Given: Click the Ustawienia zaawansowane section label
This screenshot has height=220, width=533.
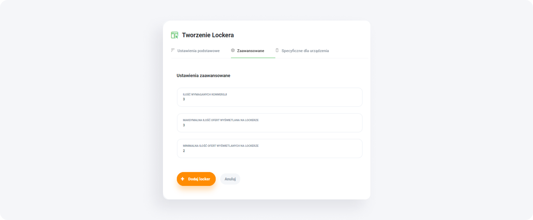Looking at the screenshot, I should [203, 76].
